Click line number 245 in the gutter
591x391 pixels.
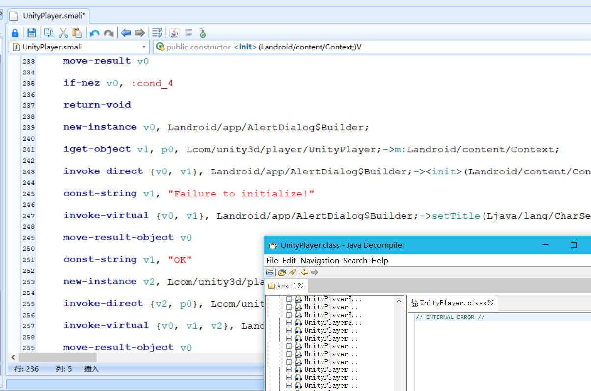(x=28, y=194)
